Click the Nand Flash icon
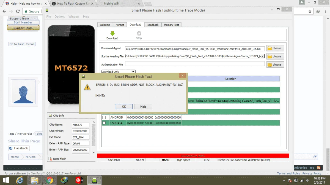Image resolution: width=330 pixels, height=185 pixels. pos(51,159)
